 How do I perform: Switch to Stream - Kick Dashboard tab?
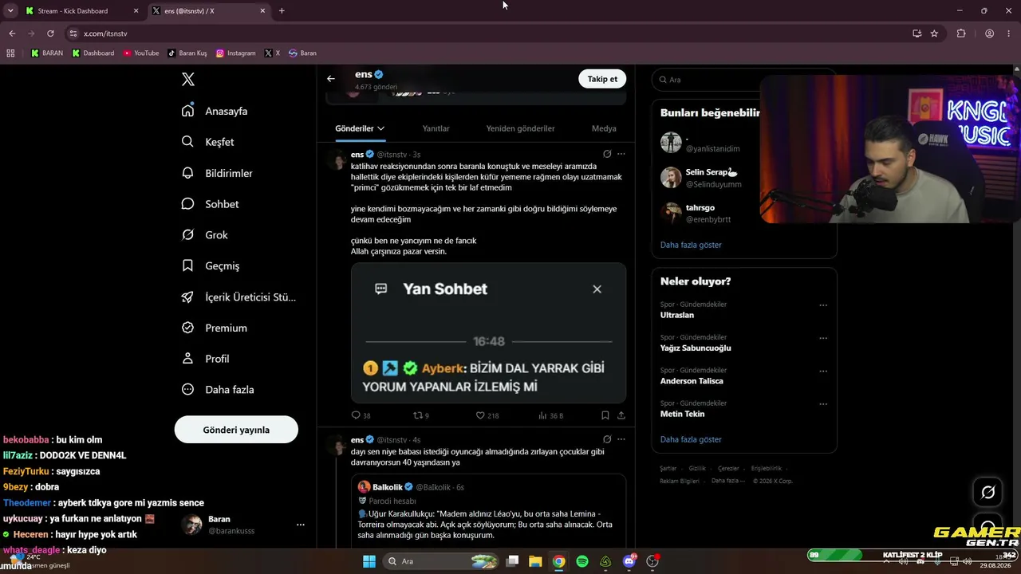[82, 11]
